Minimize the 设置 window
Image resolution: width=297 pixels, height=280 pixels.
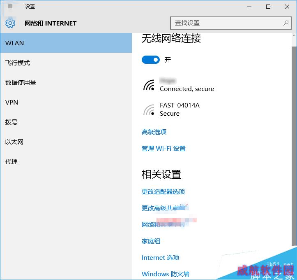249,7
